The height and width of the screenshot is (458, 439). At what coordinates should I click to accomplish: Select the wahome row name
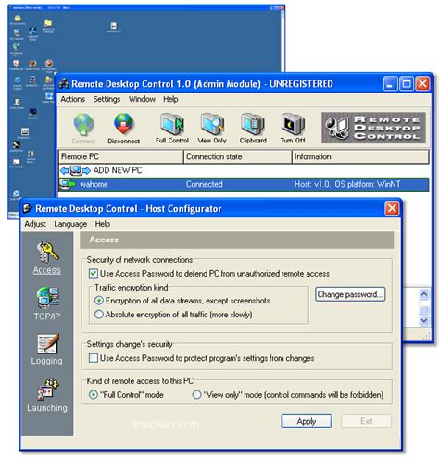pos(94,184)
